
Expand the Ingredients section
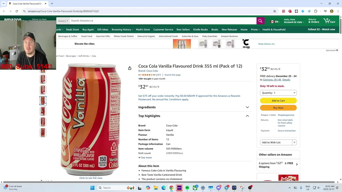194,107
